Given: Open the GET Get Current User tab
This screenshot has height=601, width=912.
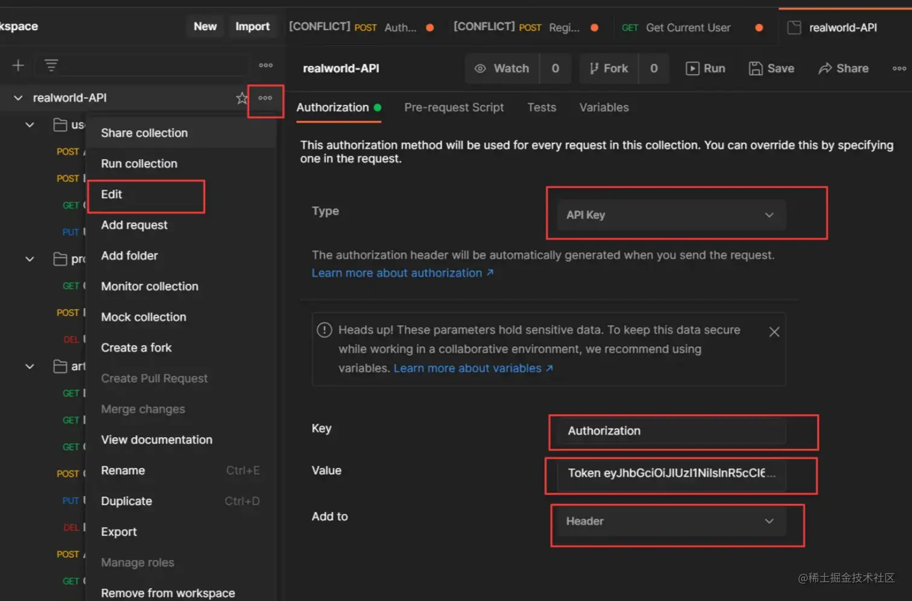Looking at the screenshot, I should pos(692,28).
